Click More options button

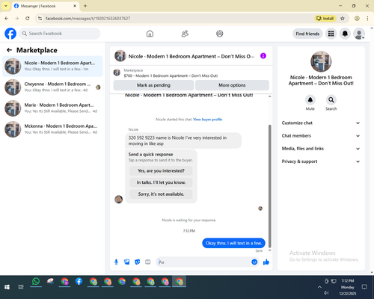(x=232, y=85)
